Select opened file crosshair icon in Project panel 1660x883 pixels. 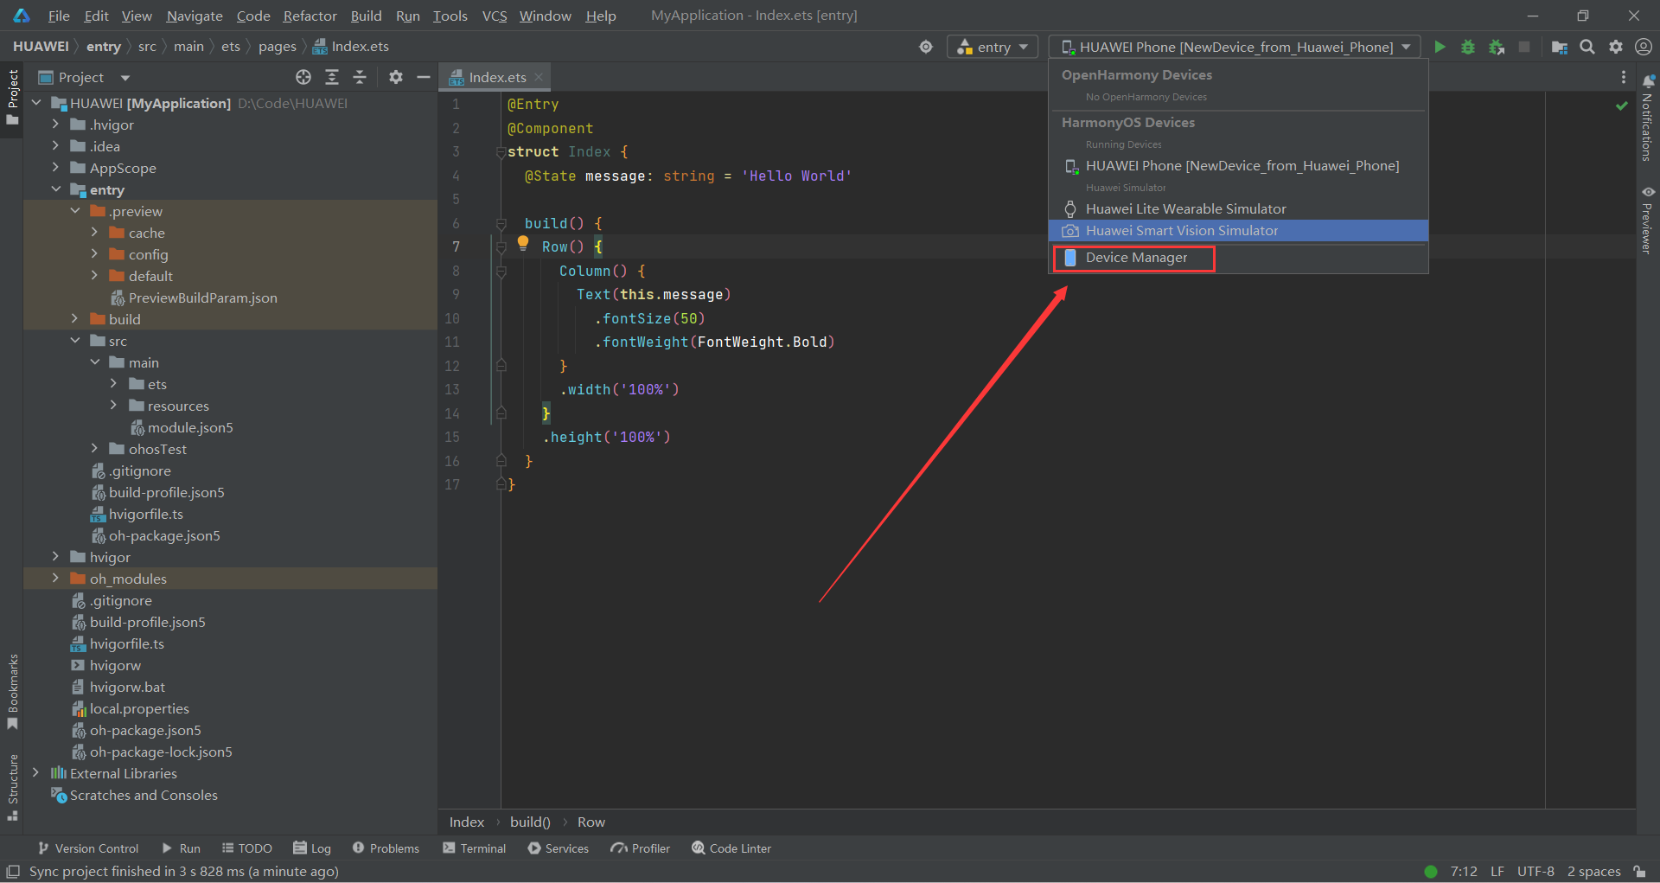[303, 77]
